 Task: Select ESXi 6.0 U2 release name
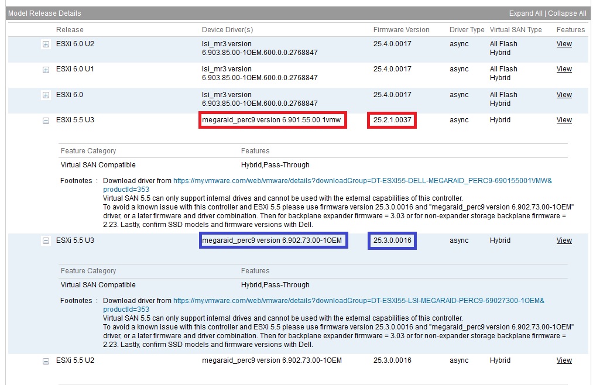(x=75, y=44)
